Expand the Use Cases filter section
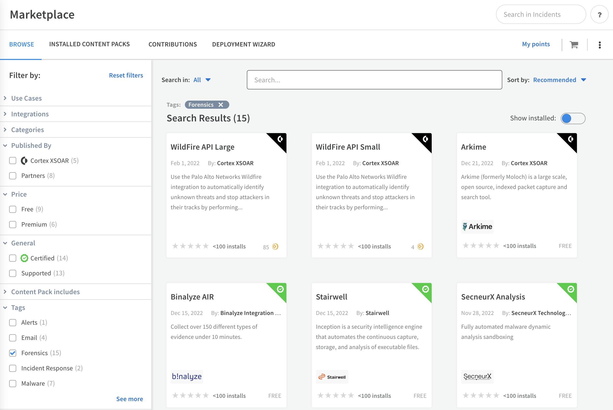 (26, 98)
